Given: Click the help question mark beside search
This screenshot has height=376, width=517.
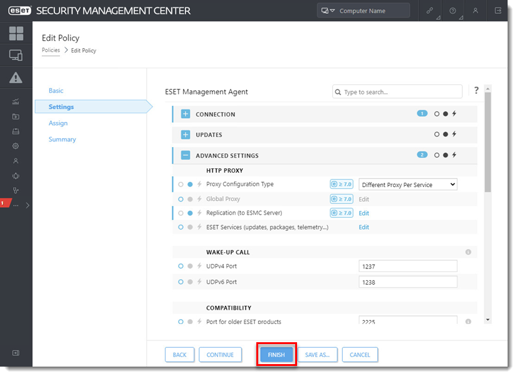Looking at the screenshot, I should (x=476, y=91).
